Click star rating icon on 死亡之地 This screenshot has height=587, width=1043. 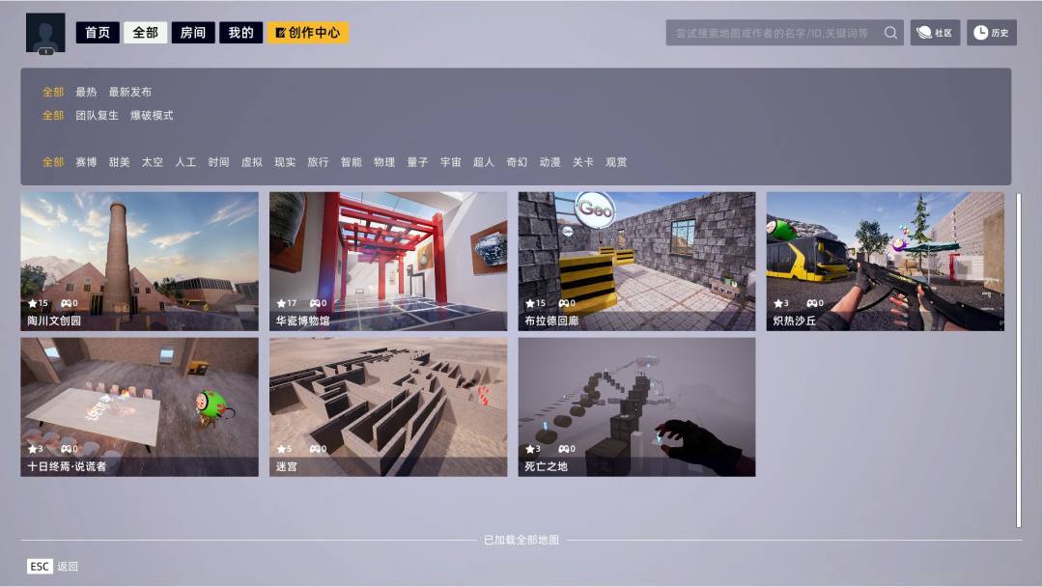tap(529, 449)
